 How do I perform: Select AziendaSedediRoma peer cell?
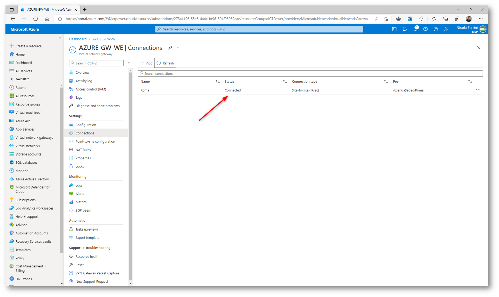click(408, 90)
